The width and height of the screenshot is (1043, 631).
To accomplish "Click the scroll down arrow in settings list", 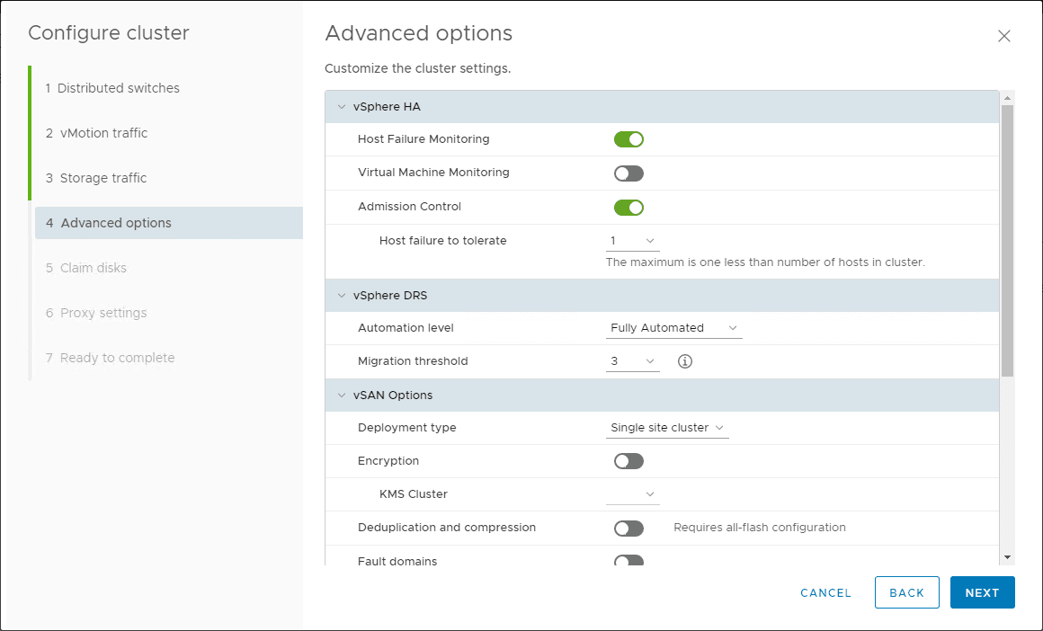I will coord(1007,558).
